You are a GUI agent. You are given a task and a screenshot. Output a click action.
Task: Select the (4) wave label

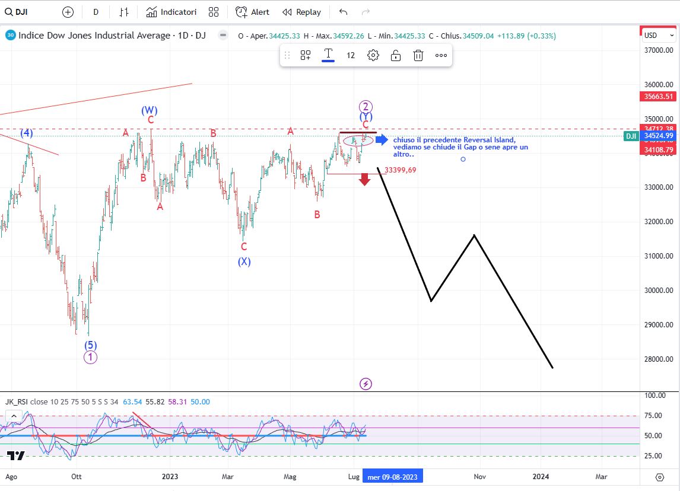pos(27,133)
